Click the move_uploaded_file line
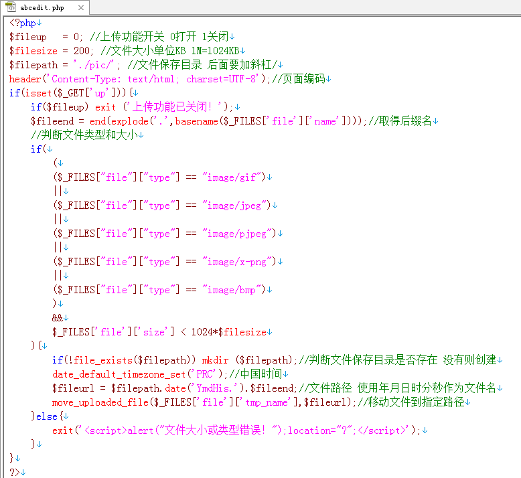The width and height of the screenshot is (521, 478). (261, 402)
